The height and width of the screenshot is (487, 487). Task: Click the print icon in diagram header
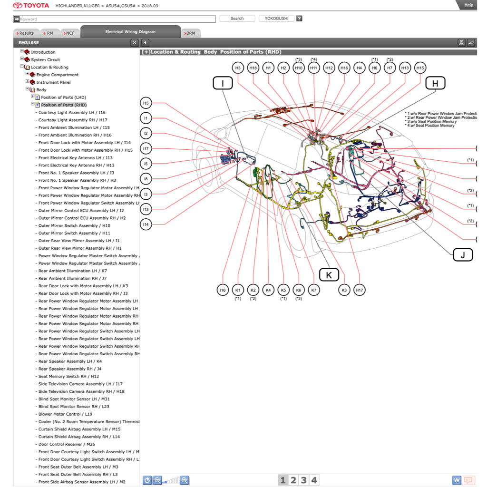(x=461, y=43)
